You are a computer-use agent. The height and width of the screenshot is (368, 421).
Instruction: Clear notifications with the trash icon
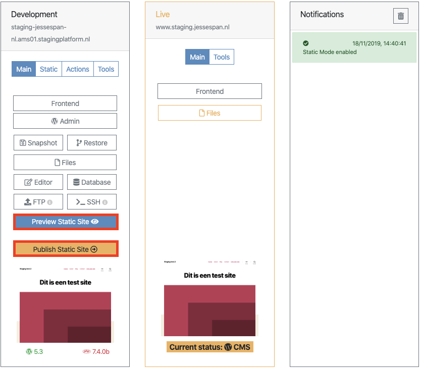pos(401,16)
